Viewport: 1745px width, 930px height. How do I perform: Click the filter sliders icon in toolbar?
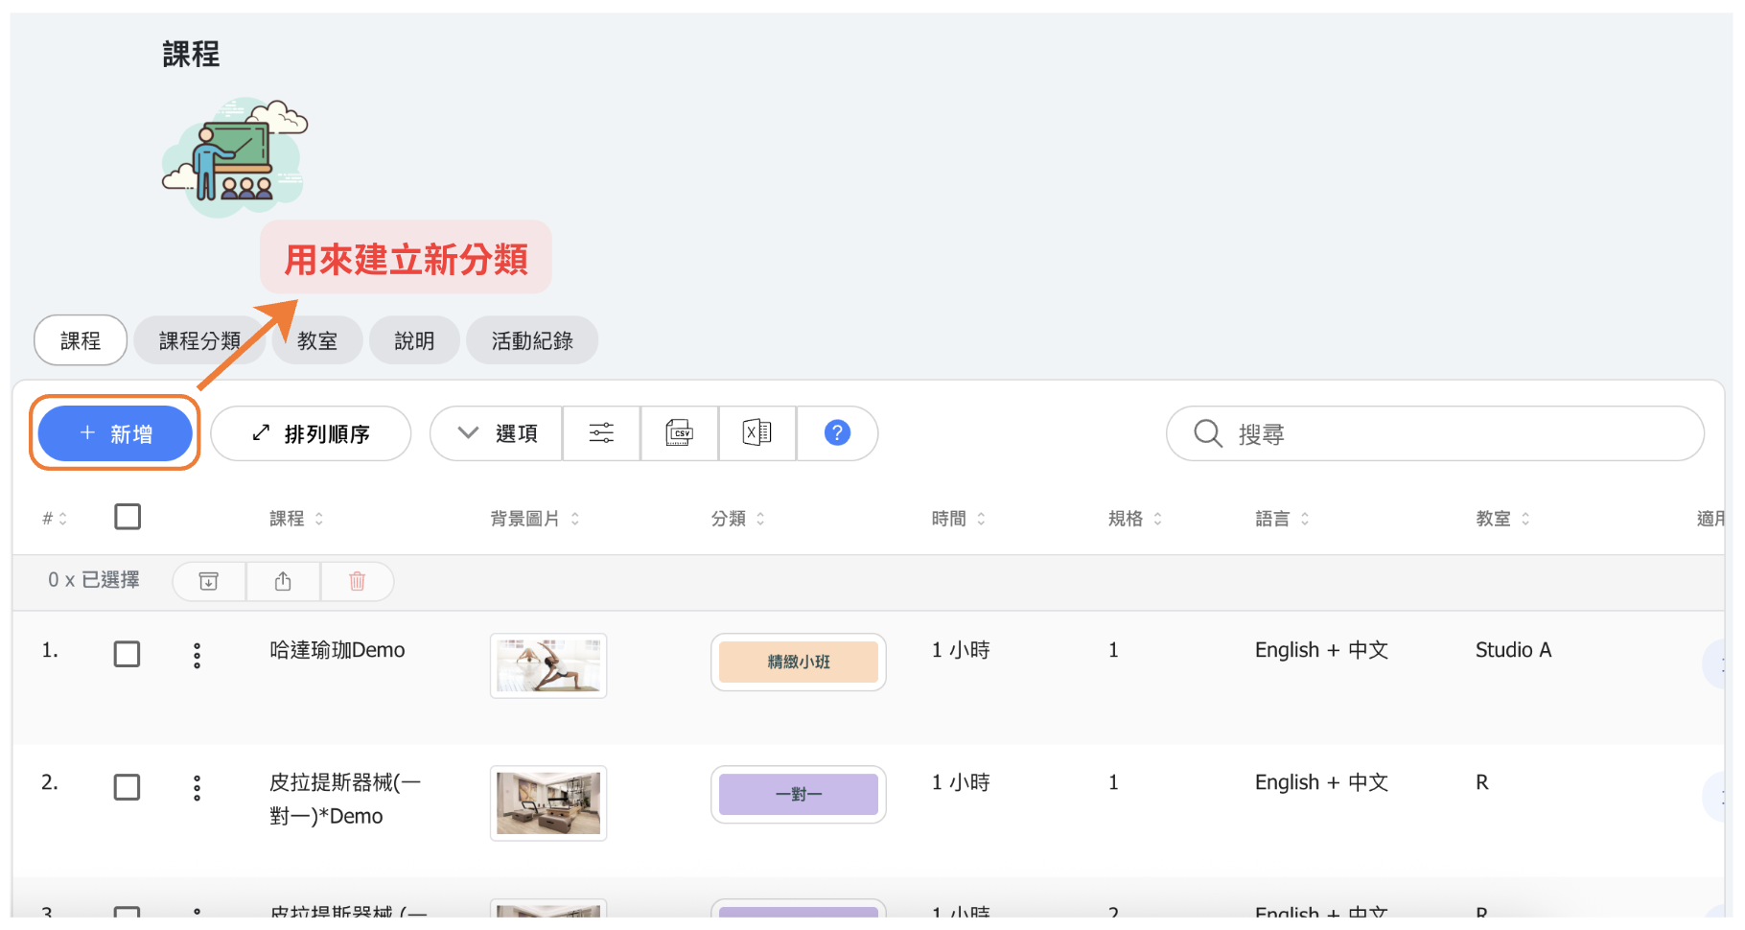point(601,433)
